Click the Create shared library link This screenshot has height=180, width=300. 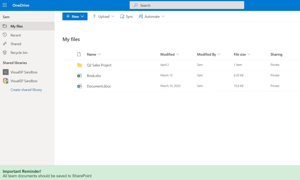pyautogui.click(x=26, y=90)
